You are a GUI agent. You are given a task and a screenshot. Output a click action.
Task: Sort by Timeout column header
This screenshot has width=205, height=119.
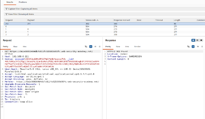pyautogui.click(x=159, y=20)
